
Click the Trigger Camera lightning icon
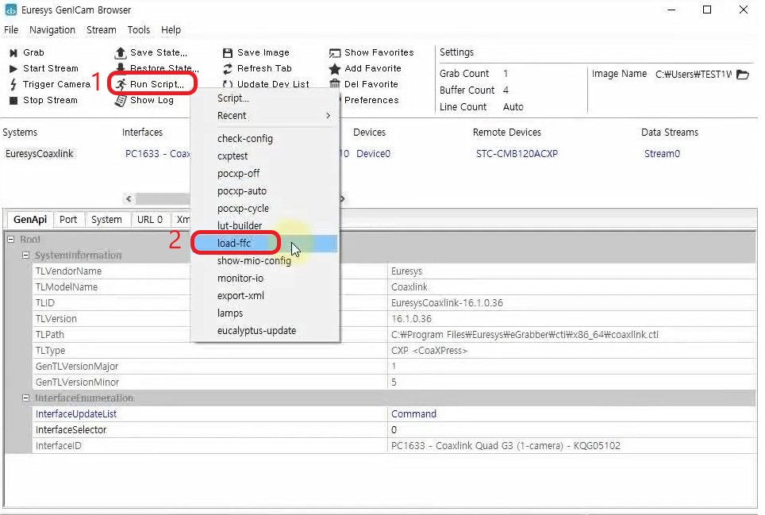point(13,84)
